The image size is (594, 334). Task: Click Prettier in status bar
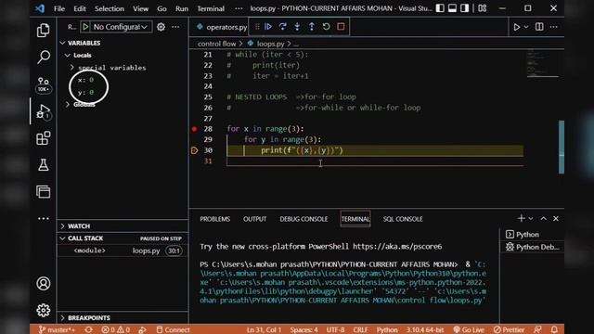[510, 329]
